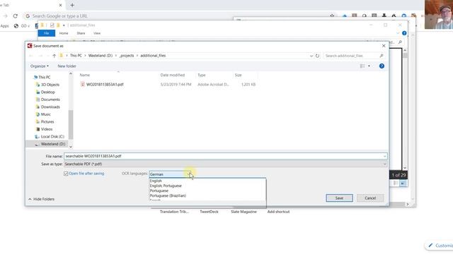Image resolution: width=453 pixels, height=254 pixels.
Task: Refresh the folder listing in address bar
Action: click(317, 56)
